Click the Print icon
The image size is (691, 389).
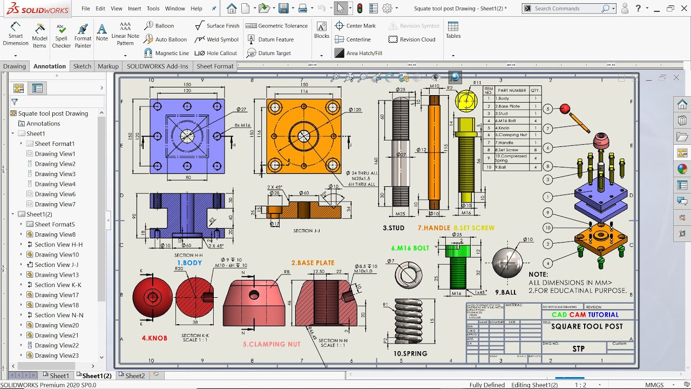point(302,8)
